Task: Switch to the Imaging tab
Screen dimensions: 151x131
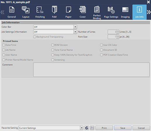Action: pos(125,12)
